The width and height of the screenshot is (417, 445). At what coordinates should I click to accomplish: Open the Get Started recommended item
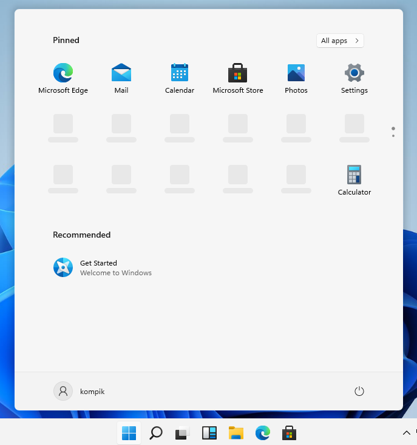(x=102, y=267)
